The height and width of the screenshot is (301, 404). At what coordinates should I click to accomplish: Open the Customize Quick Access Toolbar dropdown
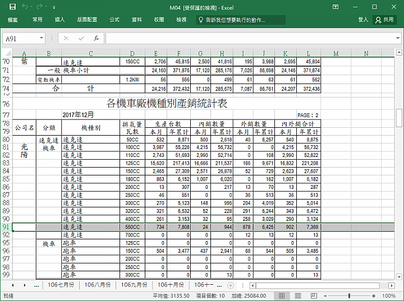coord(54,7)
